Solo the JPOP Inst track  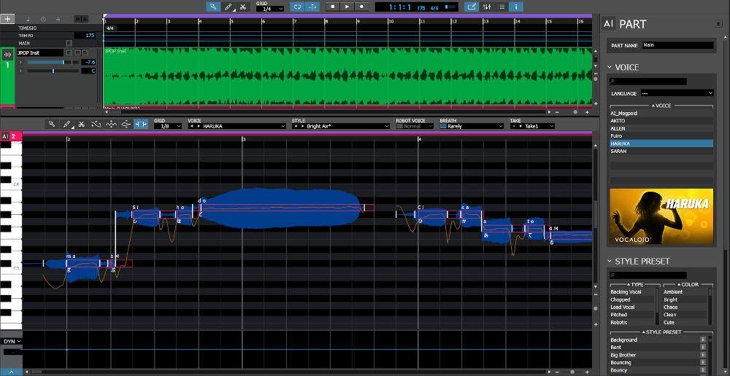(x=84, y=52)
